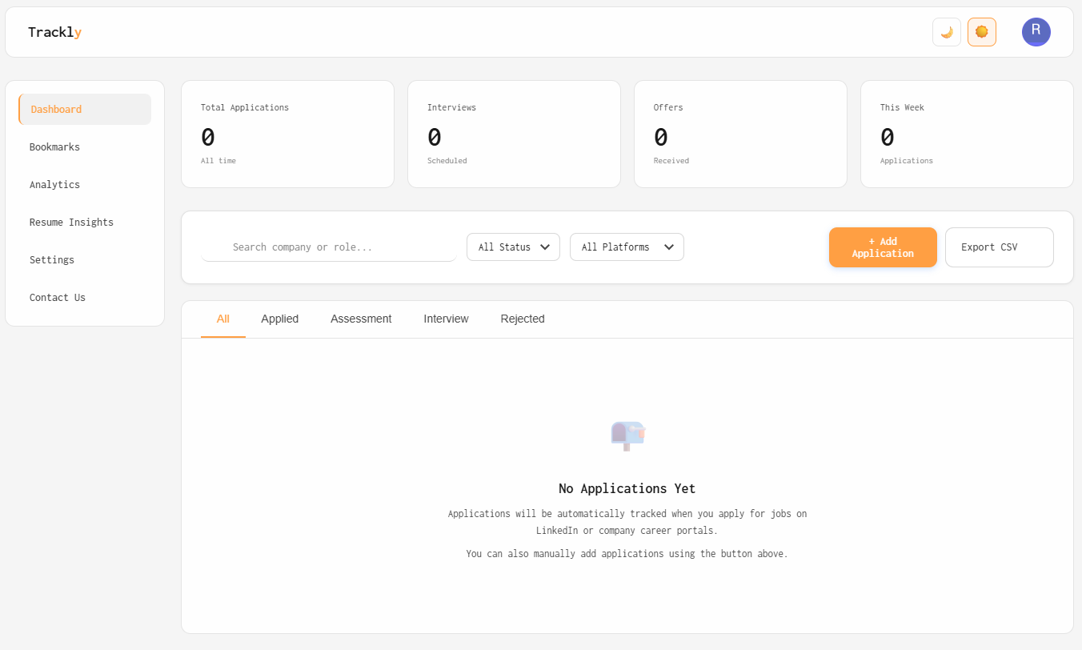This screenshot has height=650, width=1082.
Task: Enable dark mode with the moon icon
Action: (947, 32)
